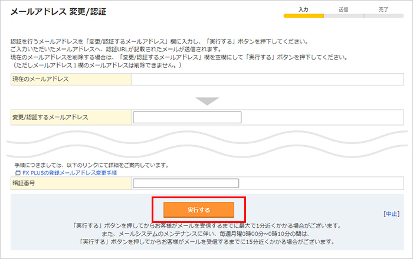The height and width of the screenshot is (259, 413).
Task: Focus the 変更/認証するメールアドレス input field
Action: click(x=187, y=117)
